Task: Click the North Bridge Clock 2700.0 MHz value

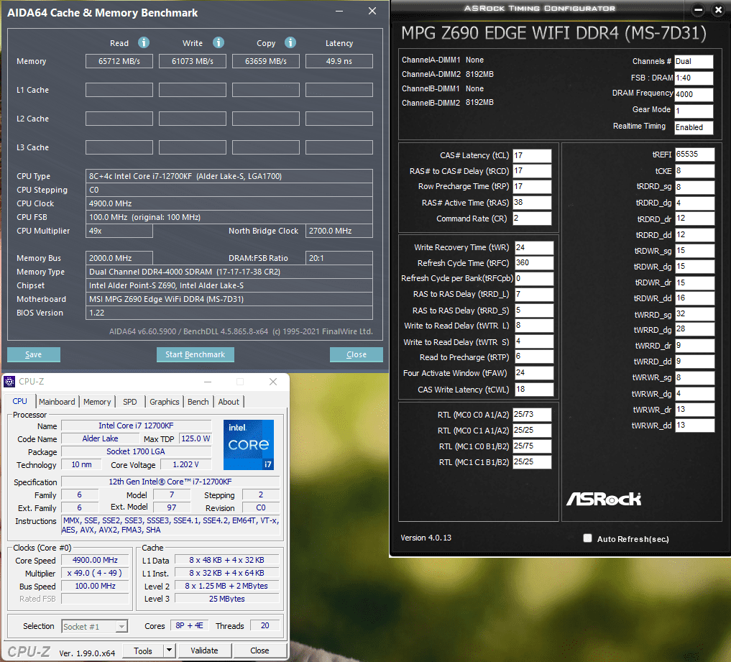Action: tap(339, 231)
